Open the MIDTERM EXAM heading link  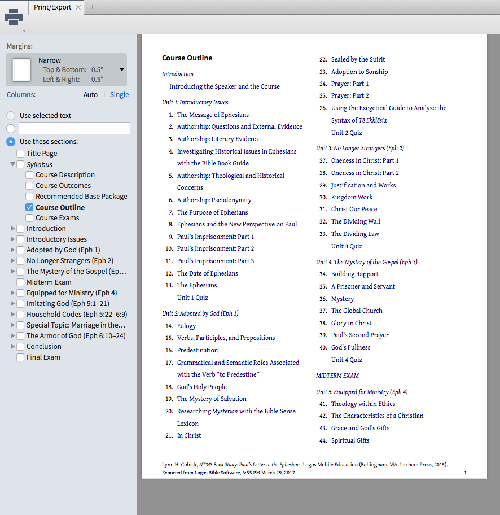[x=337, y=376]
